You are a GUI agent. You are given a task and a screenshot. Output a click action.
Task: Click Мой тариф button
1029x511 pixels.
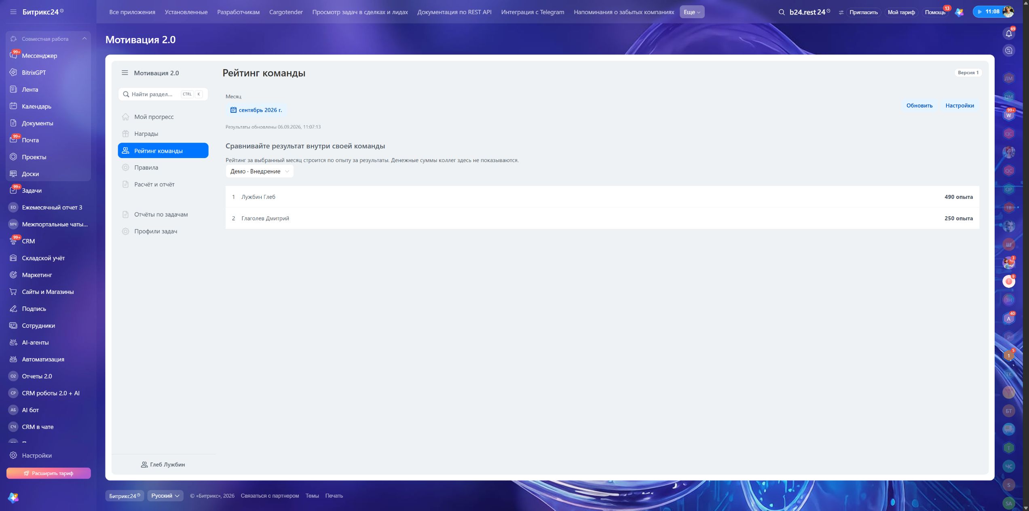(x=901, y=12)
